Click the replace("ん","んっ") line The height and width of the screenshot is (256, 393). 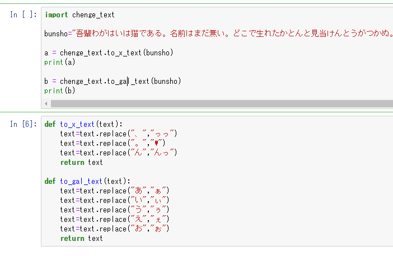tap(119, 153)
